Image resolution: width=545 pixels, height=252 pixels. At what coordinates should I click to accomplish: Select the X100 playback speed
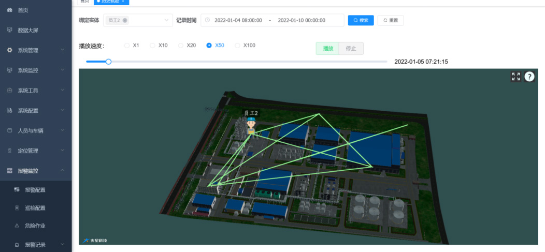coord(238,46)
